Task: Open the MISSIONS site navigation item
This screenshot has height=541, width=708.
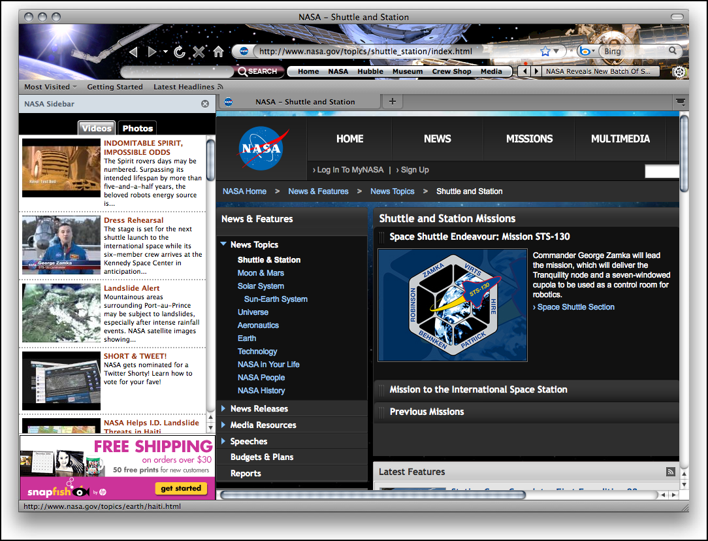Action: coord(529,139)
